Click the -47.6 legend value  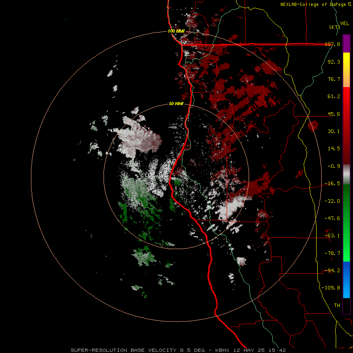[332, 218]
